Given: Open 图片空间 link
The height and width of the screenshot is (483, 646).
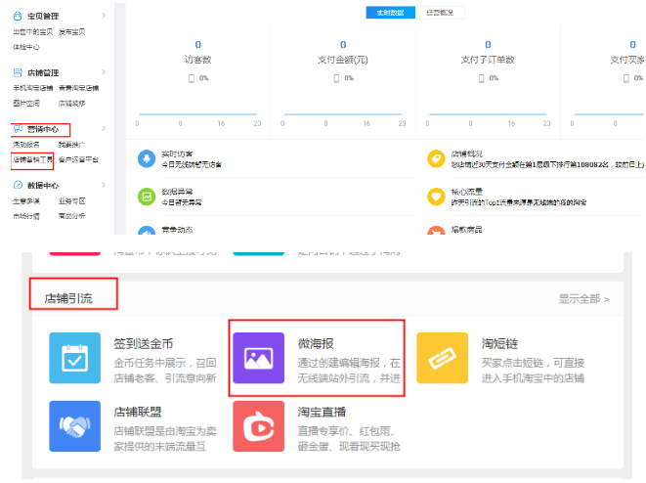Looking at the screenshot, I should point(26,104).
